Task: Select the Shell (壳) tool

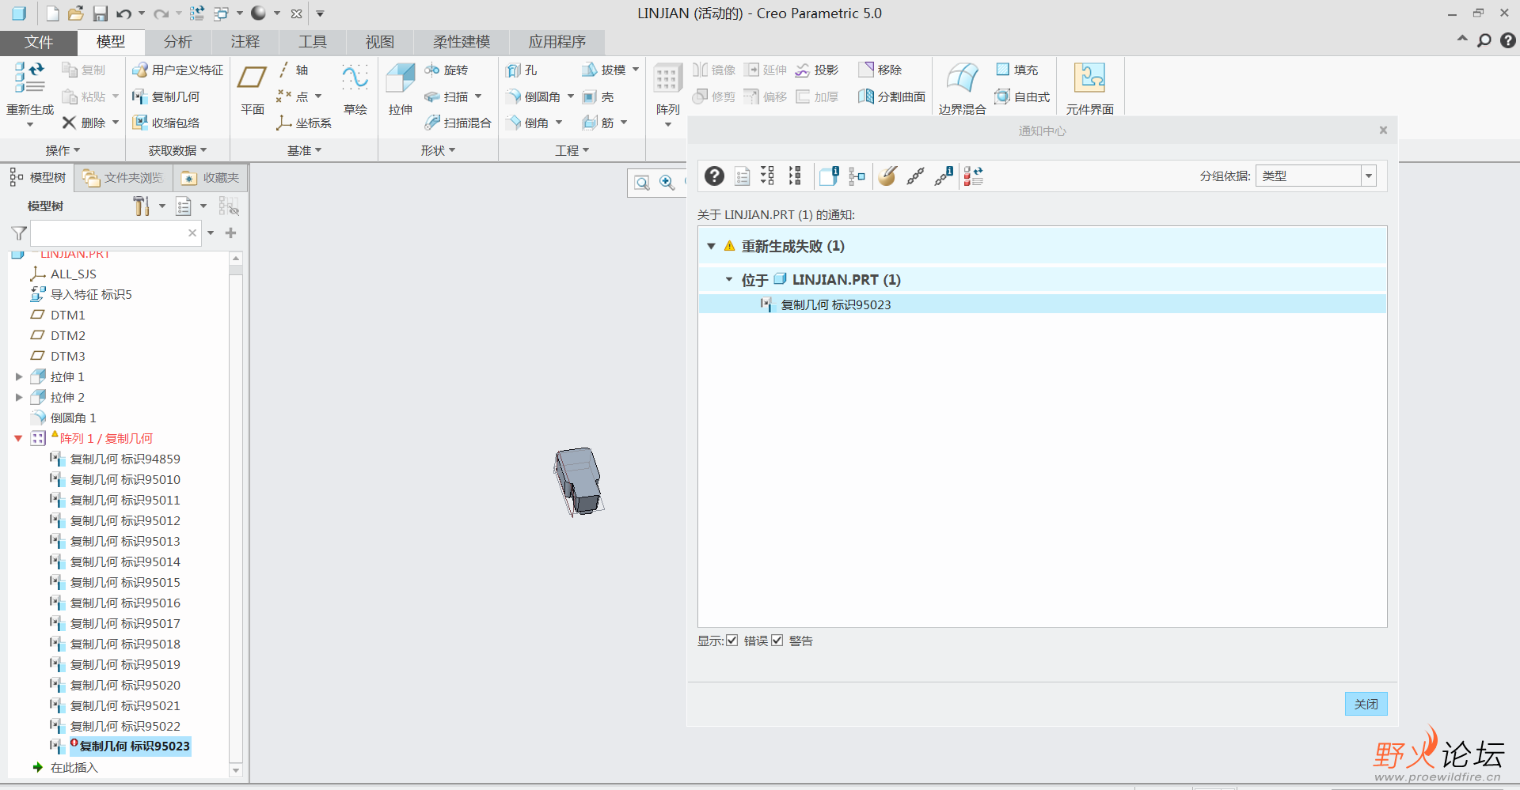Action: 598,96
